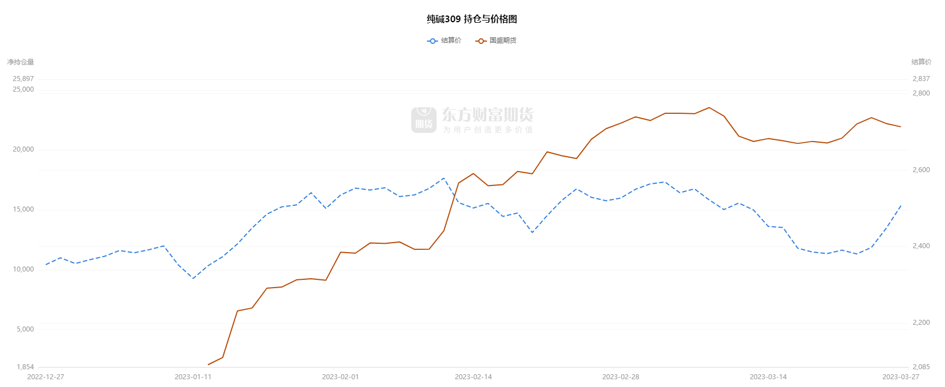Select the 2,085 minimum label on the right axis
The image size is (945, 387).
921,367
